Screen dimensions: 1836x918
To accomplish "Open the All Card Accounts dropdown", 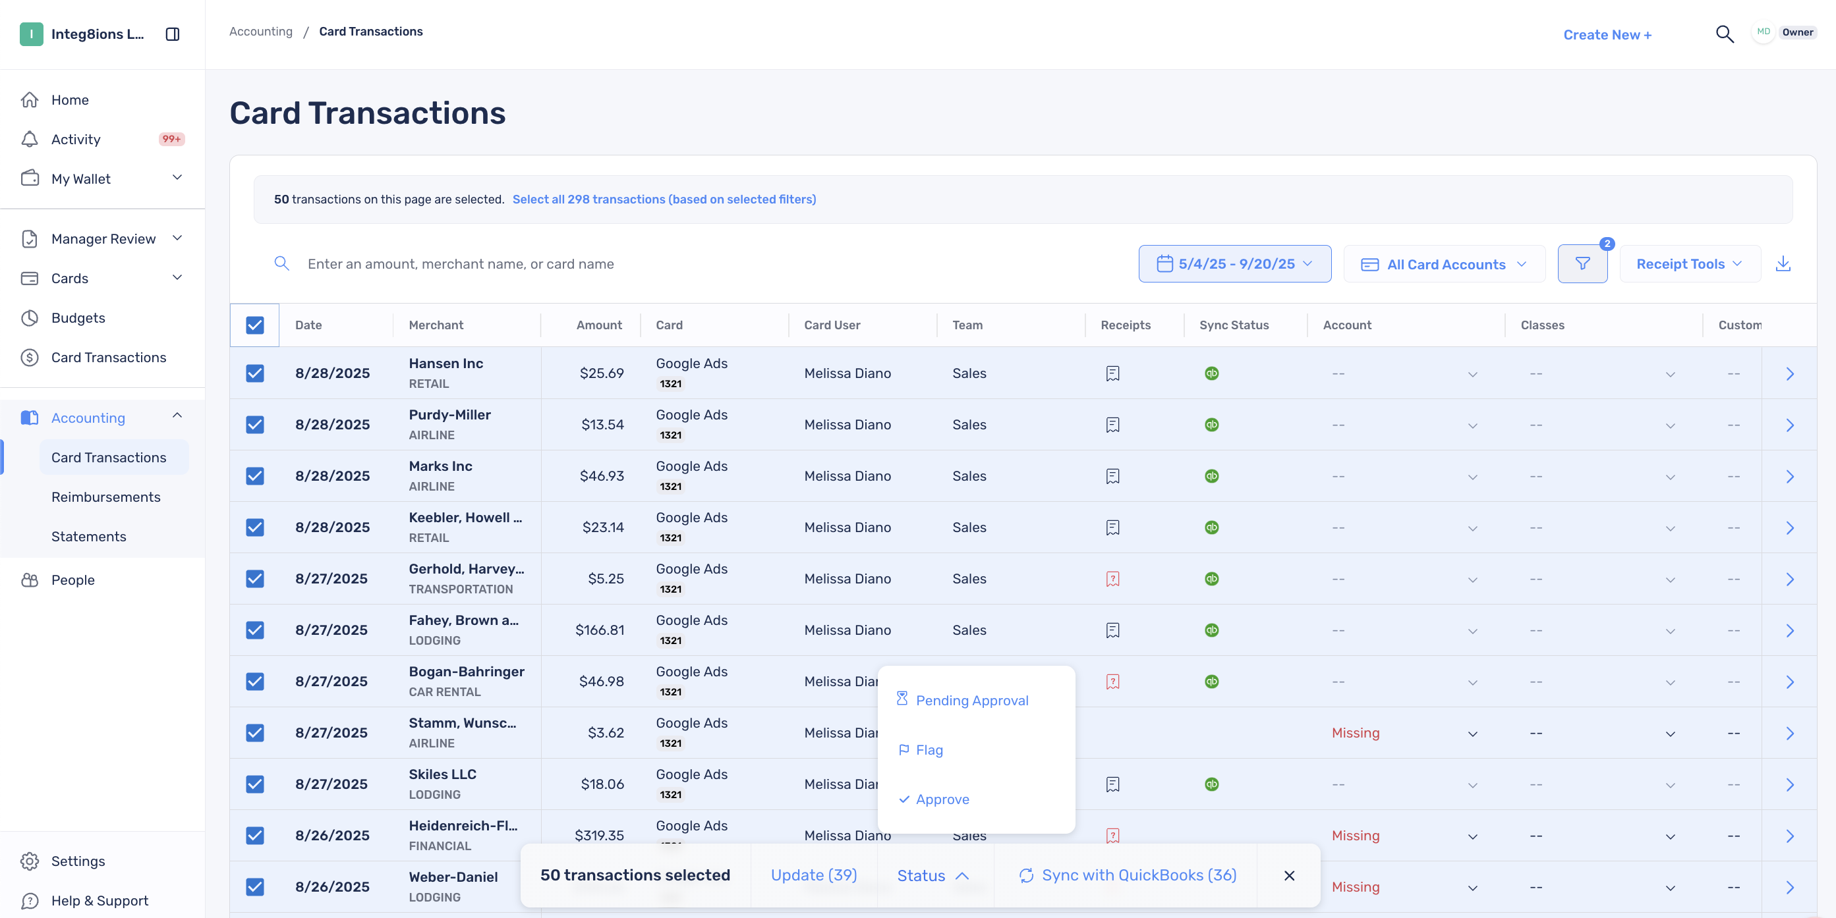I will point(1444,263).
